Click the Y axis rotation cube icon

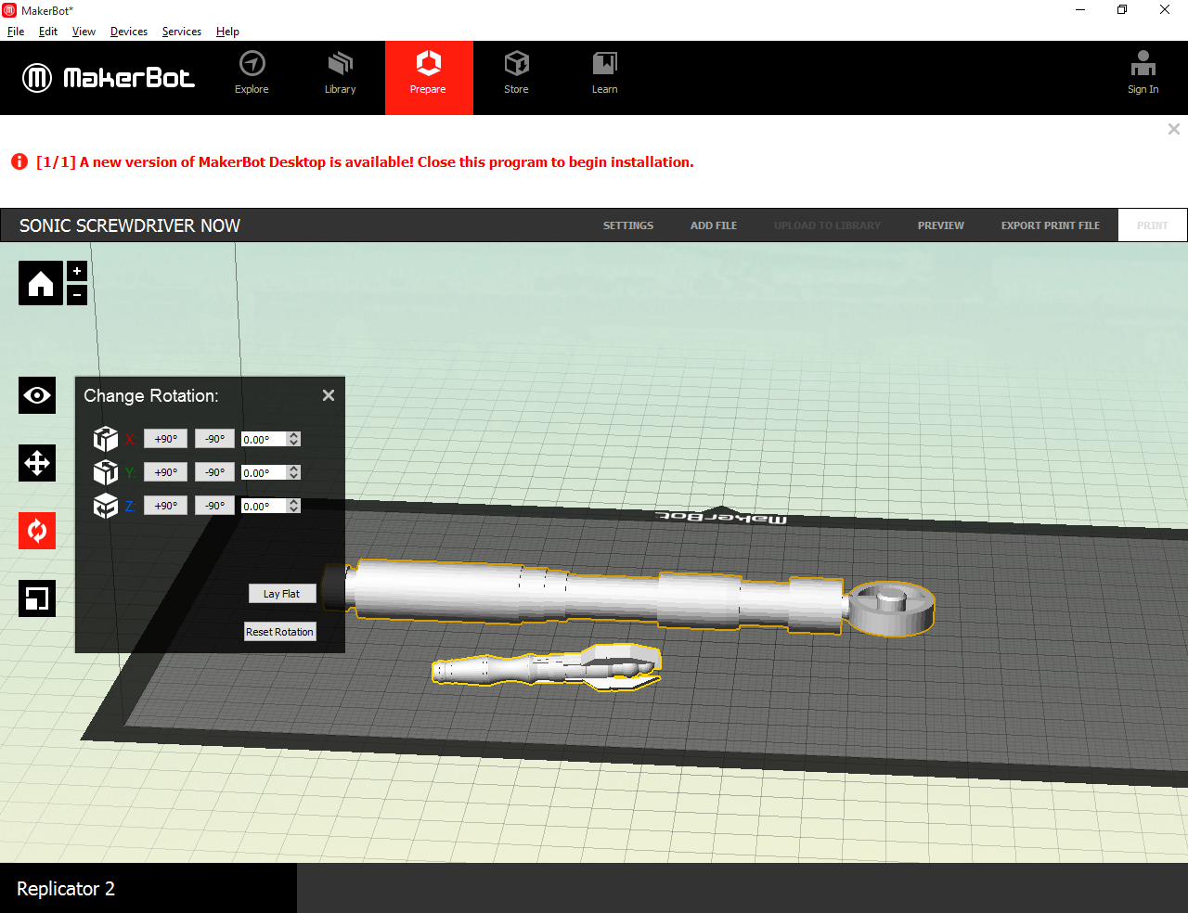106,472
